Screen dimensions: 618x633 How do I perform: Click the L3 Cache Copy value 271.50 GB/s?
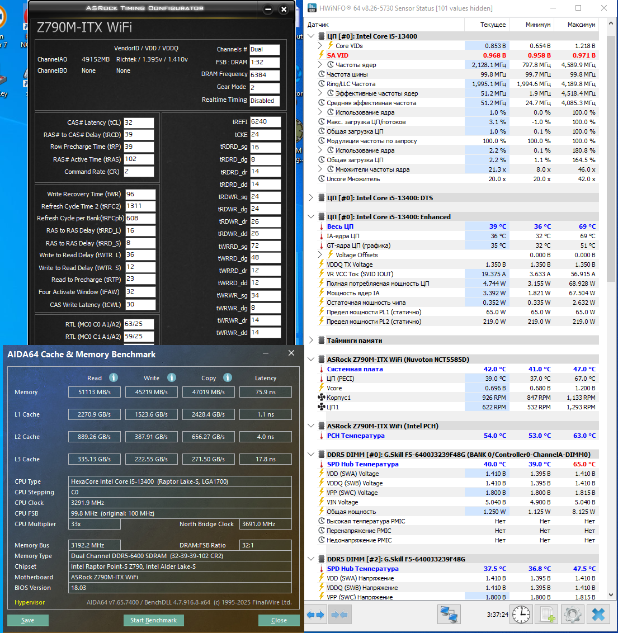click(208, 459)
